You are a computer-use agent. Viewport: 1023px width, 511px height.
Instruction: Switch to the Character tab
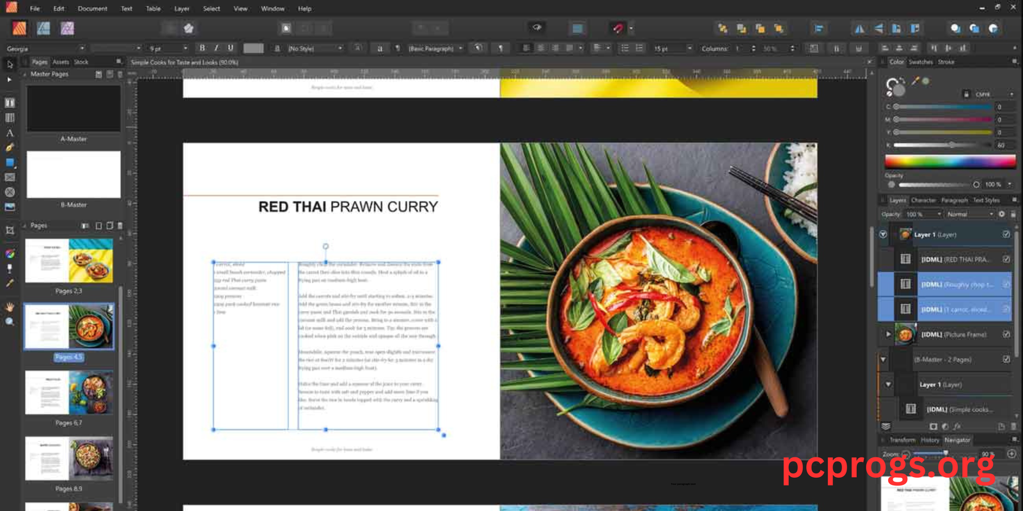click(923, 200)
